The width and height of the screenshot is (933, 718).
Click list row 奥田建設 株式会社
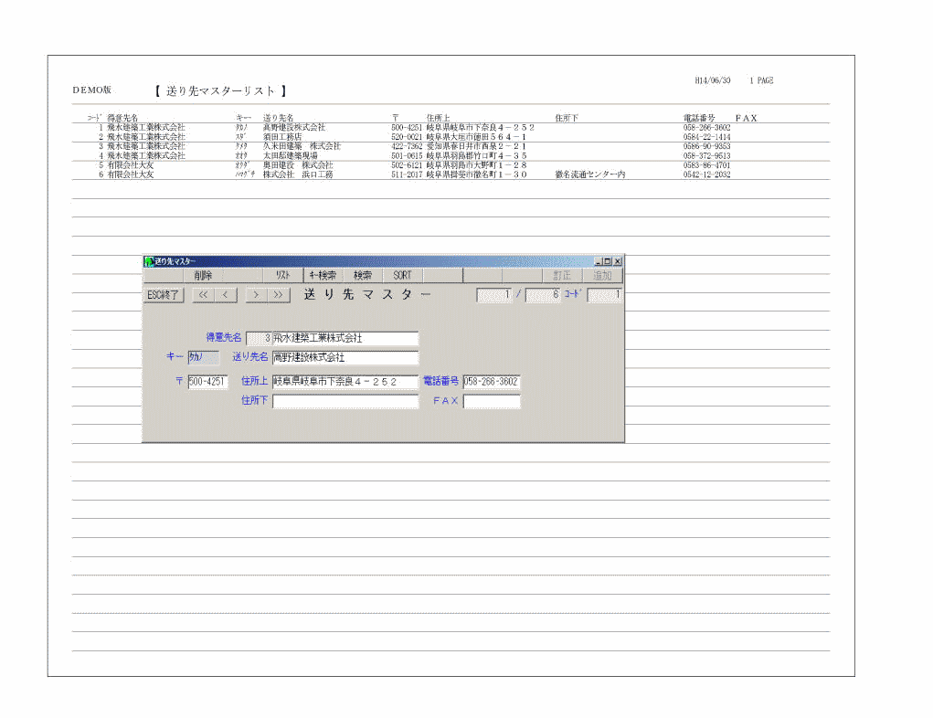(x=298, y=165)
